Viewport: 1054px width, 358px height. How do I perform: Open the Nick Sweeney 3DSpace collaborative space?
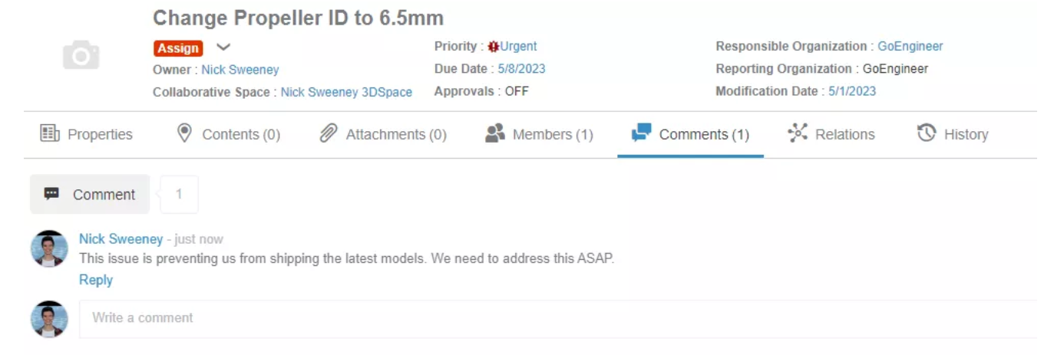pos(346,92)
